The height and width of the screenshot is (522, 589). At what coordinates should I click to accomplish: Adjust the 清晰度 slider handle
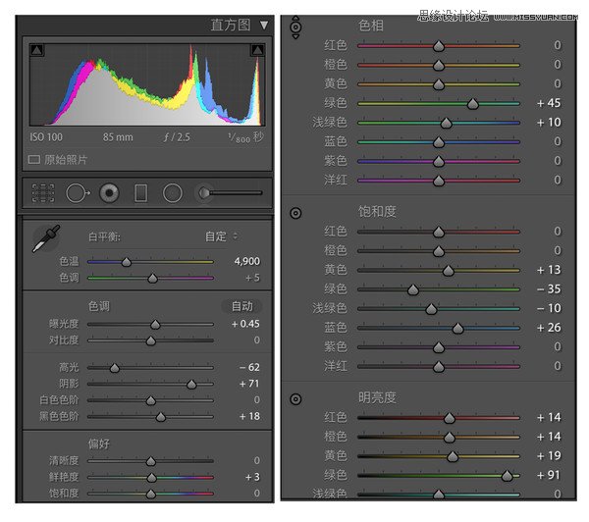(x=150, y=461)
